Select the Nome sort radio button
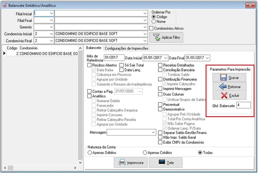This screenshot has width=258, height=173. click(x=154, y=22)
